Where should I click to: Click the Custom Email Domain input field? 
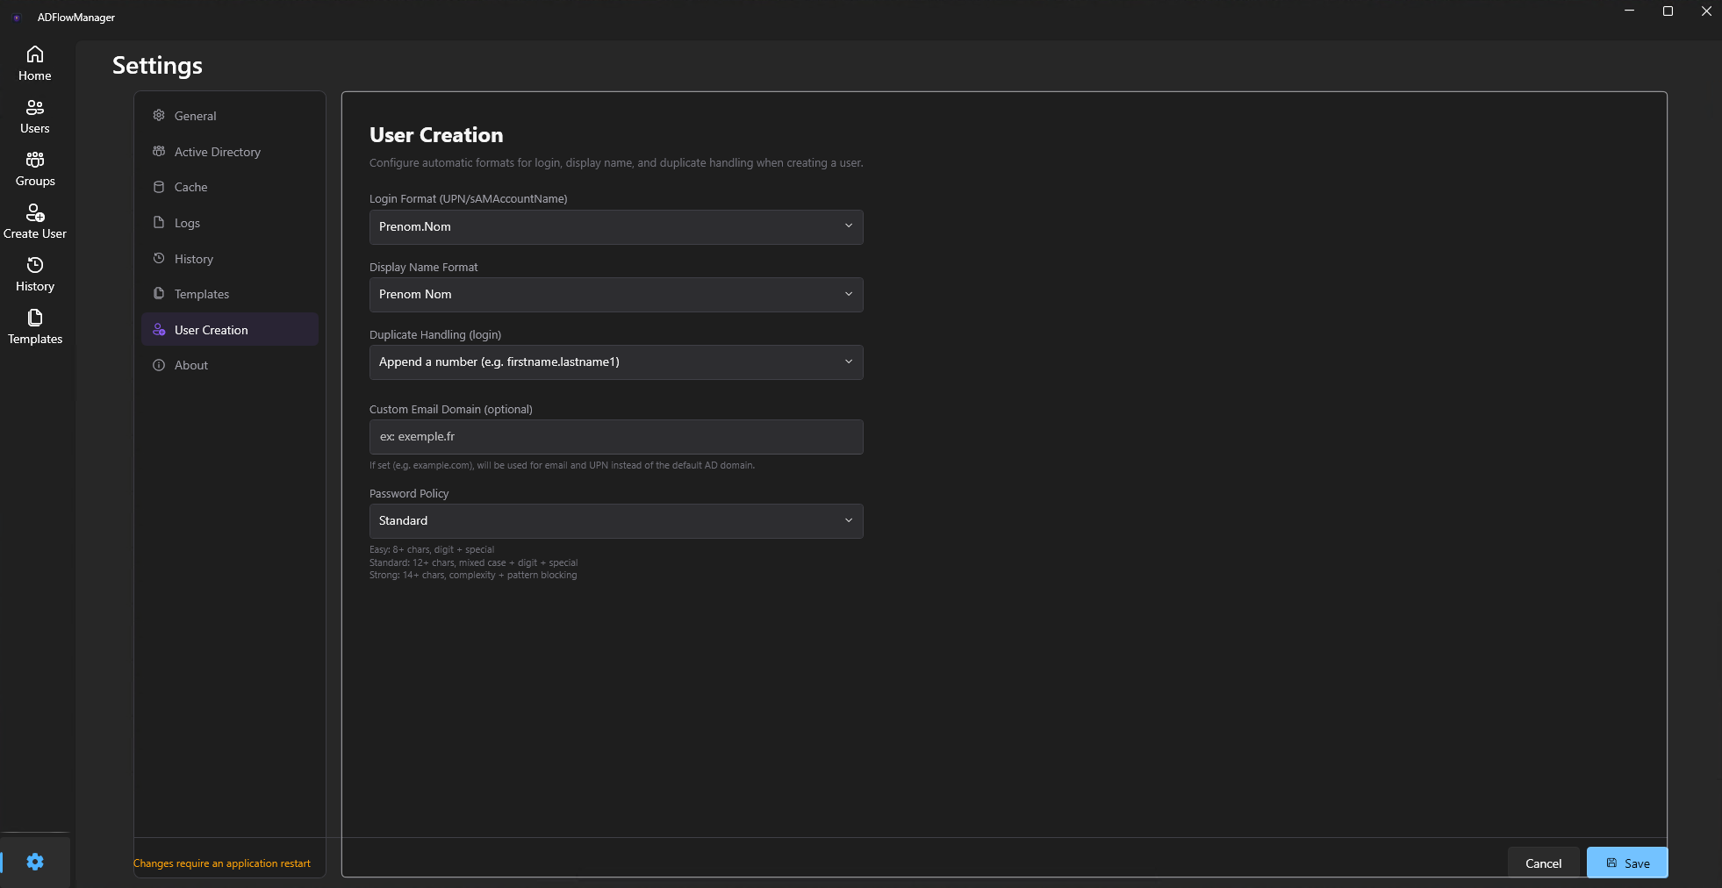pyautogui.click(x=615, y=436)
